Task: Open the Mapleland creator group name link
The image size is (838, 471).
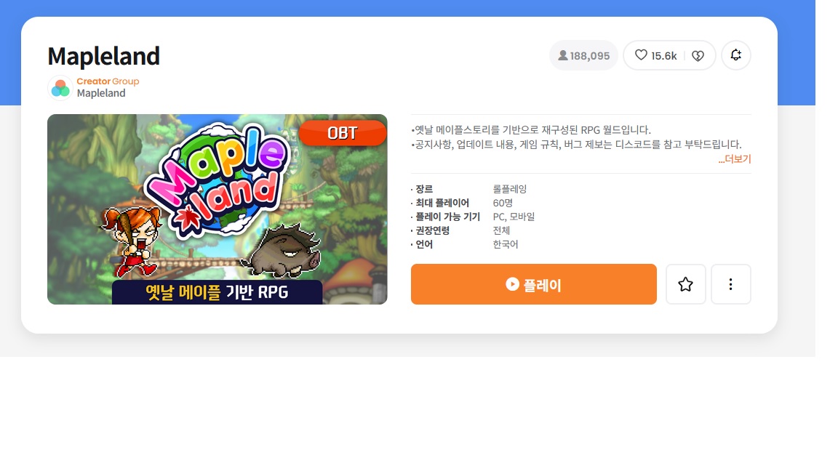Action: (101, 93)
